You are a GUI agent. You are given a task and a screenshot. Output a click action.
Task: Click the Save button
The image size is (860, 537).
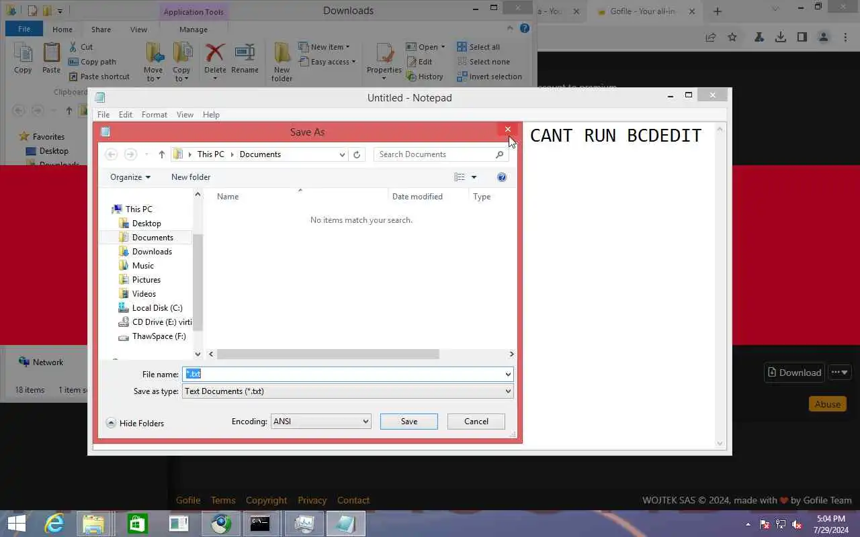coord(409,422)
